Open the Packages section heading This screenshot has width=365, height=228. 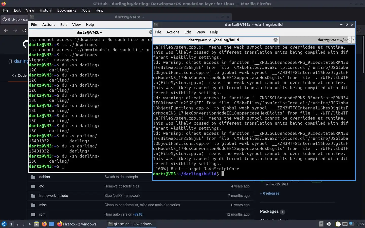pyautogui.click(x=269, y=211)
